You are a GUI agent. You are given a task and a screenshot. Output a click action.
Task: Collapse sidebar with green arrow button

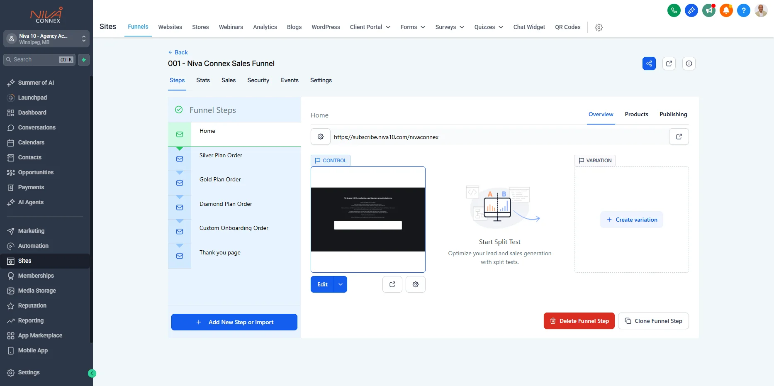tap(92, 374)
